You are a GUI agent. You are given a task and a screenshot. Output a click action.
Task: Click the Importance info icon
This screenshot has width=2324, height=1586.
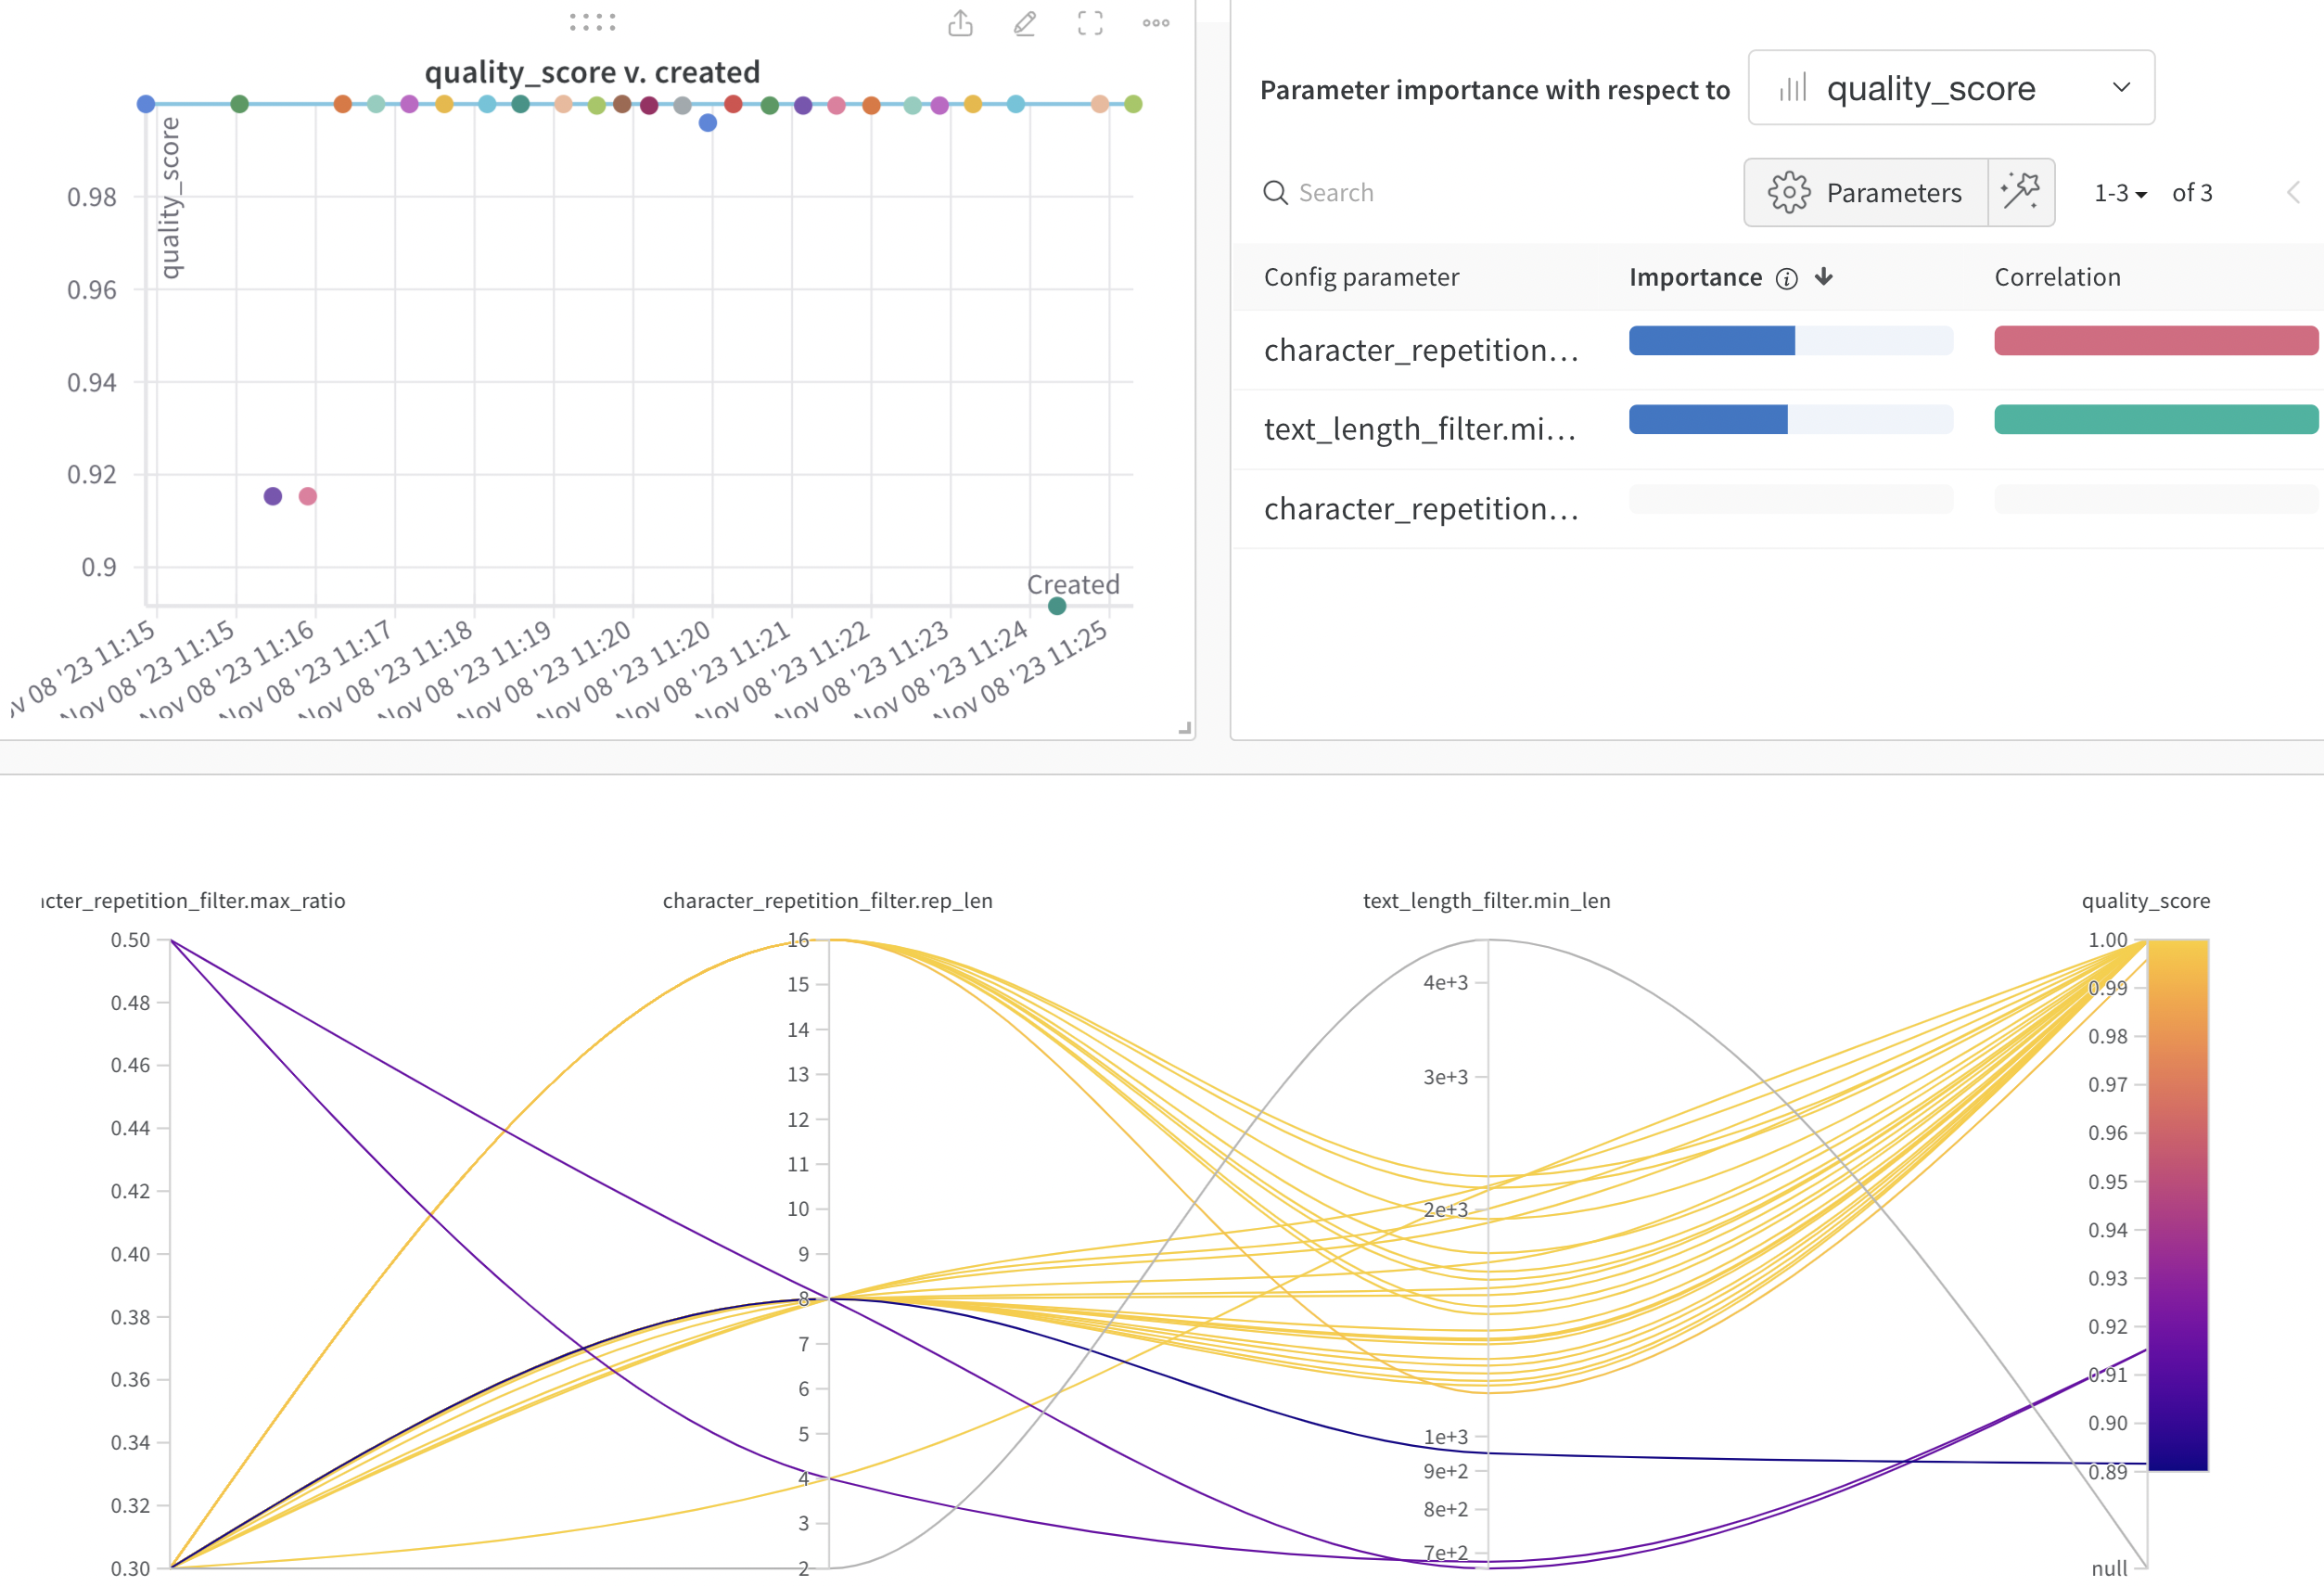point(1786,279)
